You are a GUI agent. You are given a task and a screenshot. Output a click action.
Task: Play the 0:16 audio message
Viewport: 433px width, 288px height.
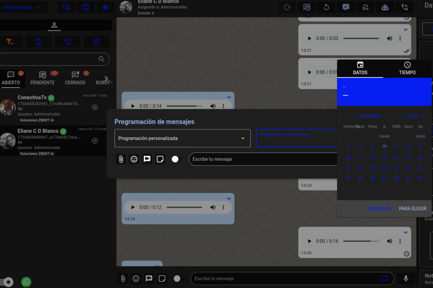310,241
